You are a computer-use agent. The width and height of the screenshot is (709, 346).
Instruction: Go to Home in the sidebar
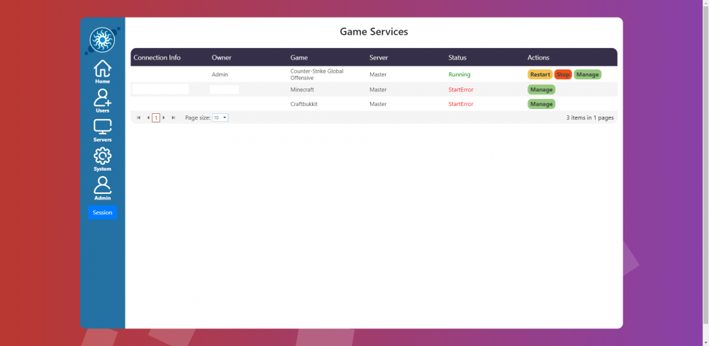click(103, 71)
